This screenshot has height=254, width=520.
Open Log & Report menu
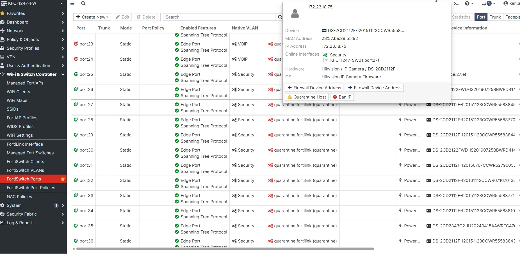click(33, 223)
